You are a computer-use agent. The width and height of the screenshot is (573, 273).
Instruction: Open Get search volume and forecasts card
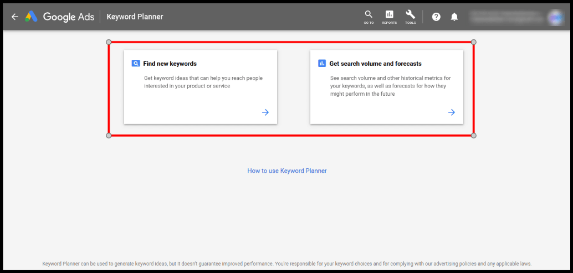(387, 87)
